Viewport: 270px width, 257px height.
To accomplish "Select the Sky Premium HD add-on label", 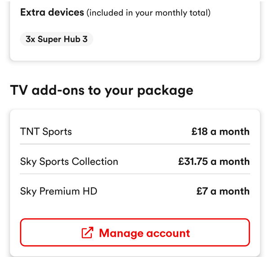I will coord(58,191).
